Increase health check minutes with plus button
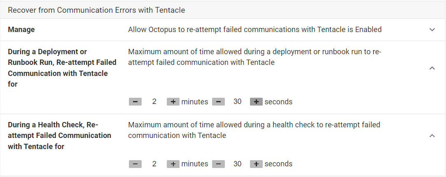Screen dimensions: 446x177 173,164
